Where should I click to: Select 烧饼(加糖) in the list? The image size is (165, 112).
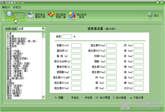click(13, 96)
